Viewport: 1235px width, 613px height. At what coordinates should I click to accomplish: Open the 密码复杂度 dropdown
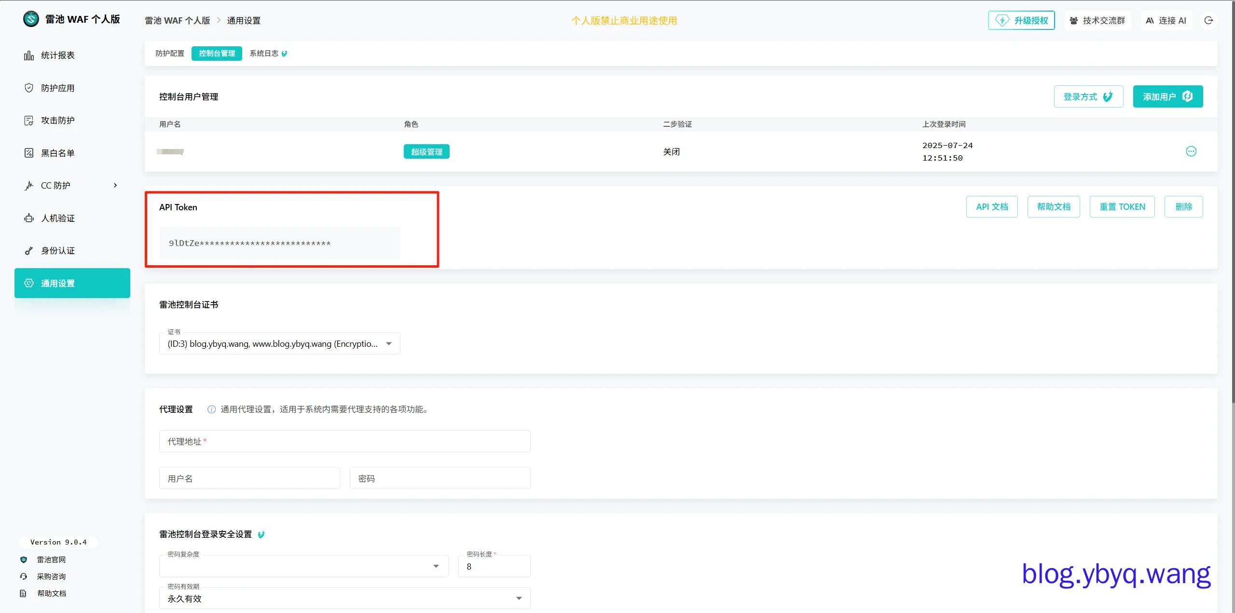tap(304, 566)
